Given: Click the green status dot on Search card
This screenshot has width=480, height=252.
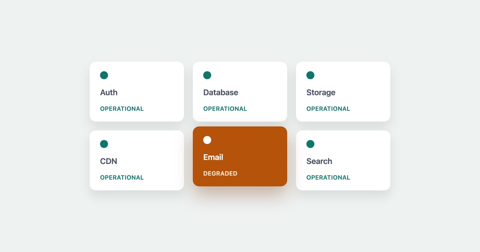Looking at the screenshot, I should tap(310, 144).
